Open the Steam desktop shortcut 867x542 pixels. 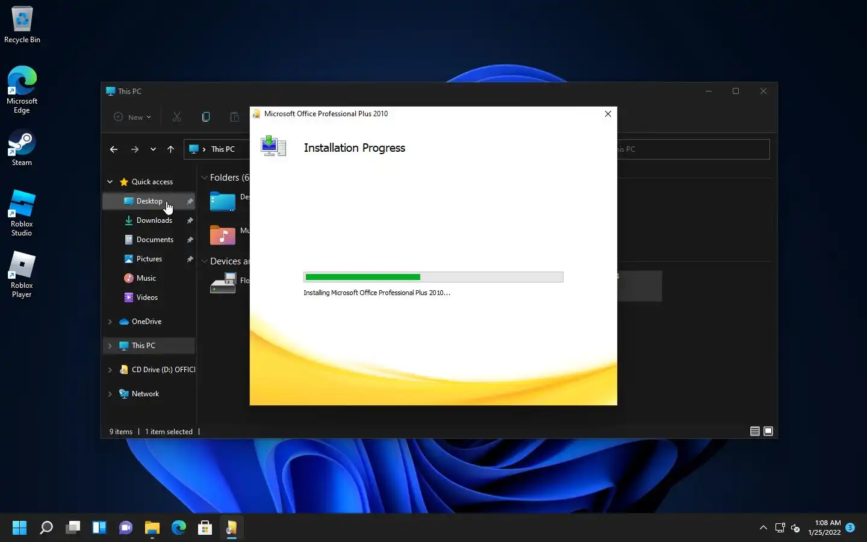22,148
